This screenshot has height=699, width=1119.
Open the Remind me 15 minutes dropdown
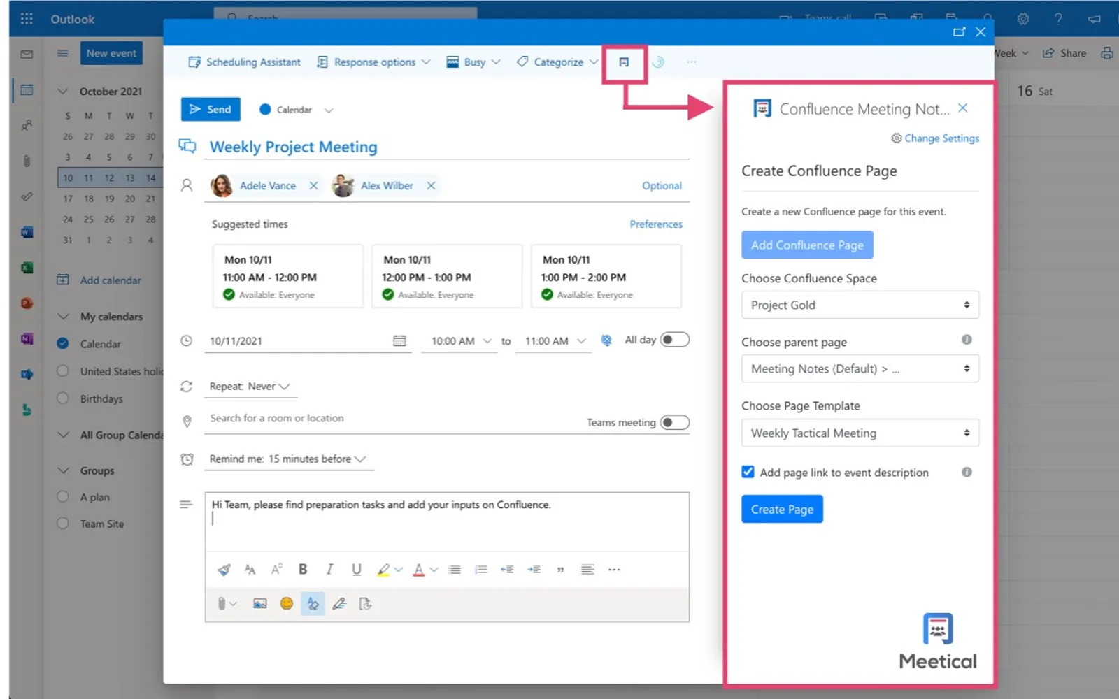coord(288,459)
